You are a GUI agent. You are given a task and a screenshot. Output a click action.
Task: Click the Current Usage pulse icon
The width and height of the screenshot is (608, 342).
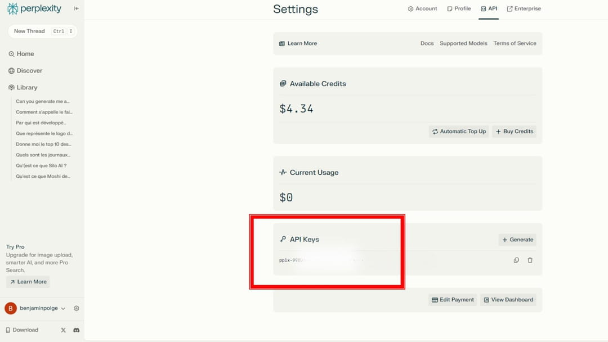point(283,172)
